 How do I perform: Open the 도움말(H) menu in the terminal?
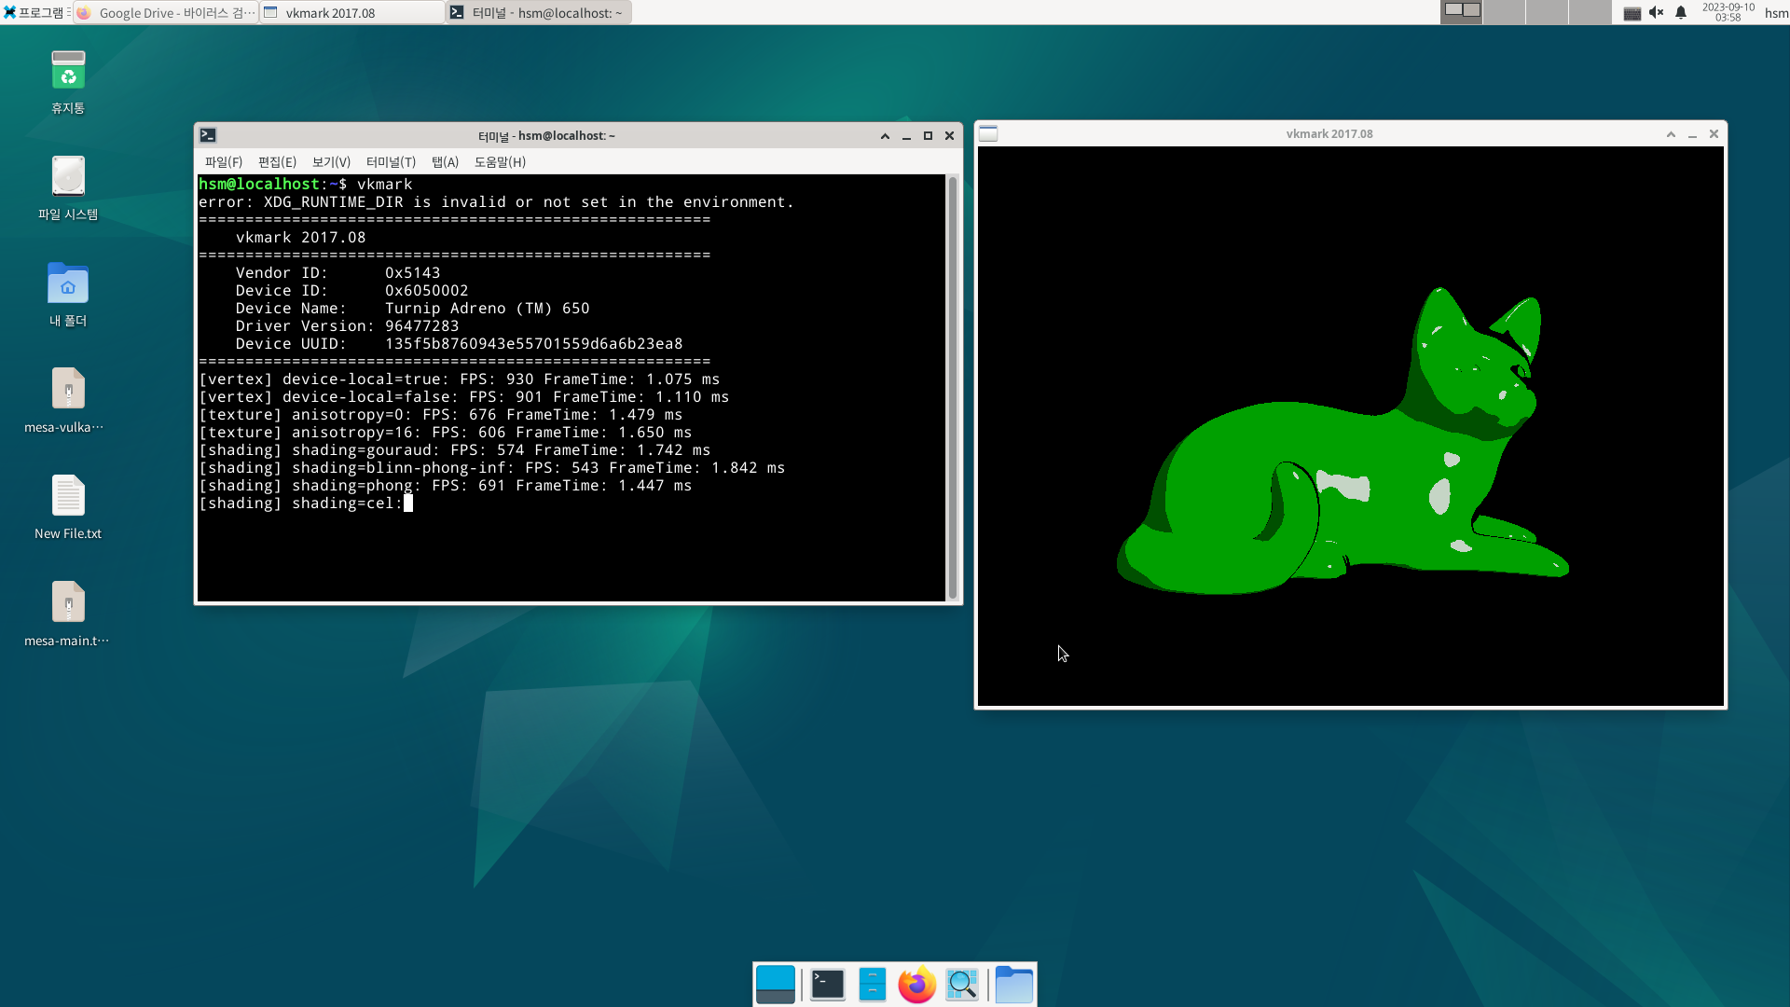501,161
